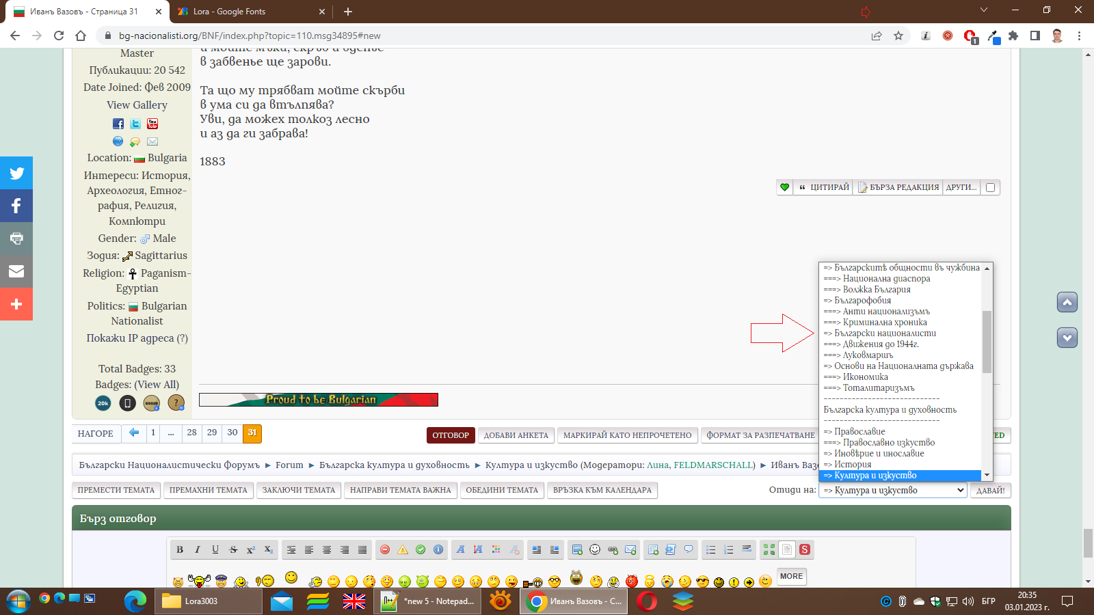Select highlighted Култура и изкуство list option

(900, 475)
